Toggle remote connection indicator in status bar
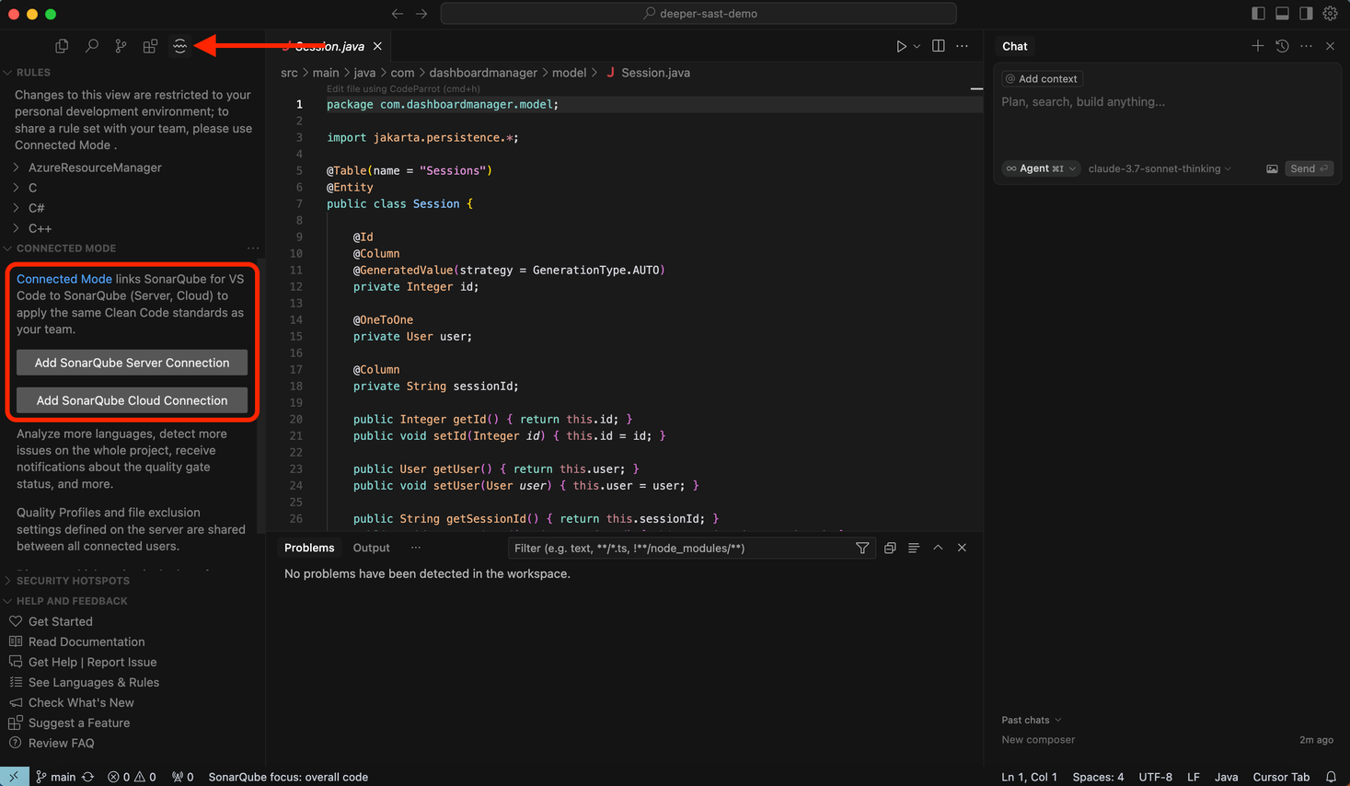The image size is (1350, 786). tap(13, 776)
